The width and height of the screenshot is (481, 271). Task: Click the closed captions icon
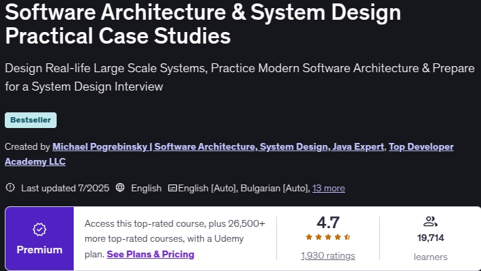click(x=173, y=188)
